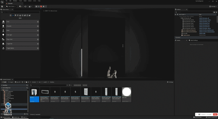Open the Select Mode dropdown

point(11,7)
